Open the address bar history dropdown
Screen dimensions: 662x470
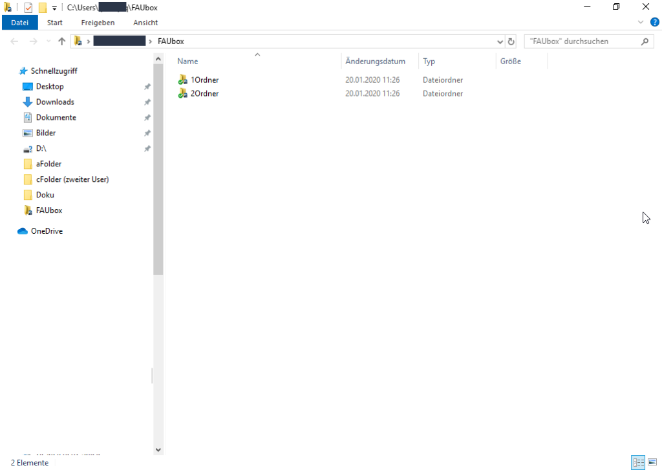click(x=500, y=41)
